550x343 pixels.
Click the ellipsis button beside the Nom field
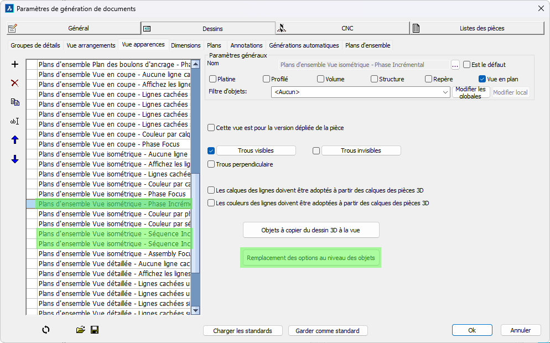pyautogui.click(x=455, y=65)
